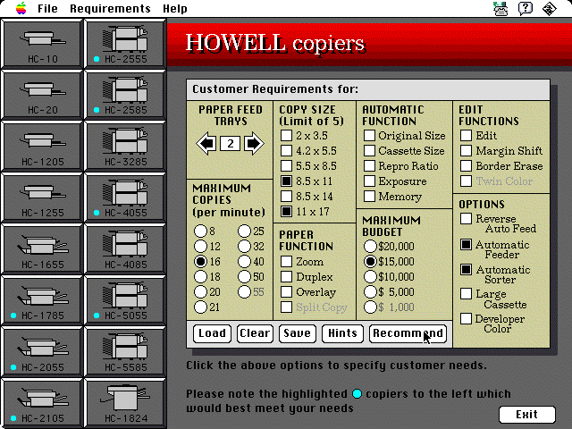Screen dimensions: 572x429
Task: Check the Original Size automatic function
Action: tap(369, 136)
